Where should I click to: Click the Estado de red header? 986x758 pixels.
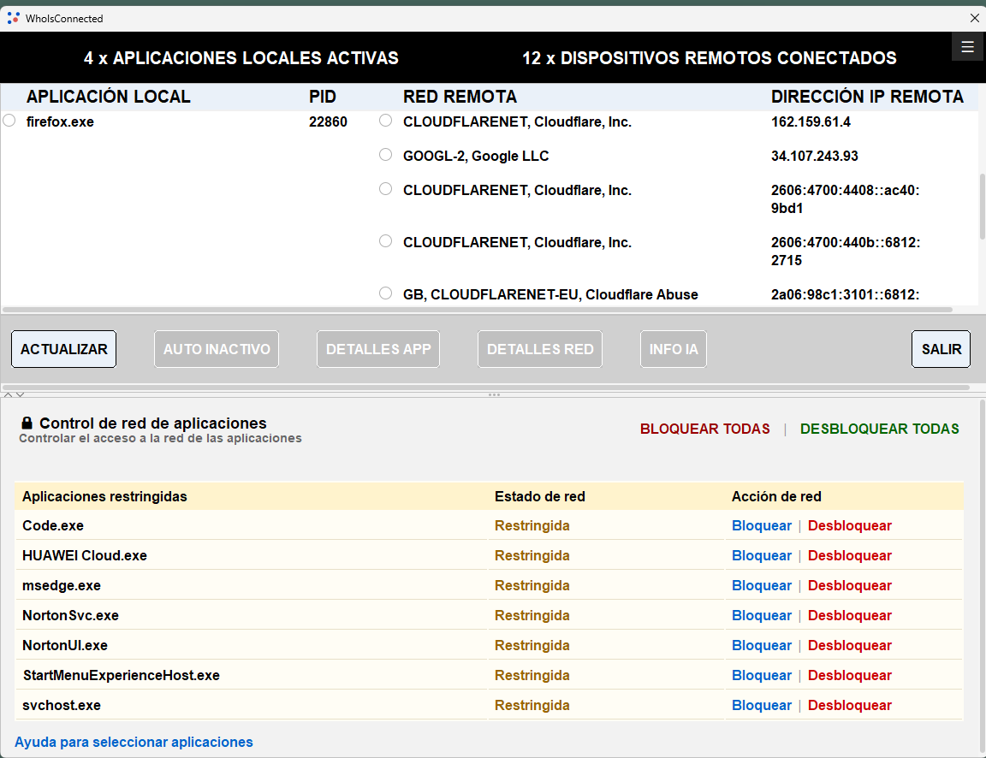539,496
